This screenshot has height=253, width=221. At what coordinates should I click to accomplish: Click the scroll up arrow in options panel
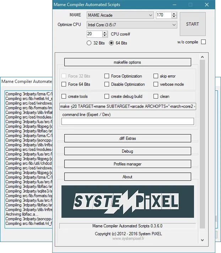point(202,57)
